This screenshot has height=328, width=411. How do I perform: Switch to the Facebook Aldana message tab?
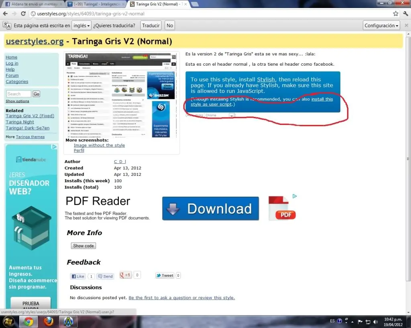coord(33,4)
